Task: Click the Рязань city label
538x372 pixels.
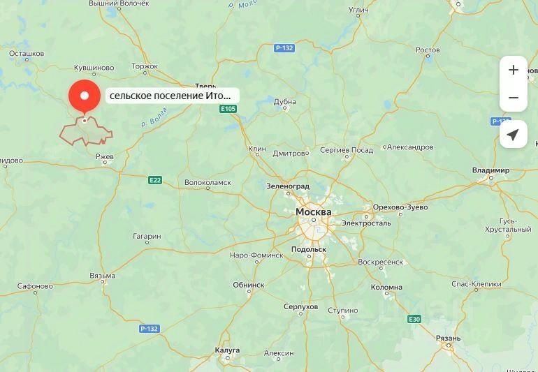Action: point(448,338)
